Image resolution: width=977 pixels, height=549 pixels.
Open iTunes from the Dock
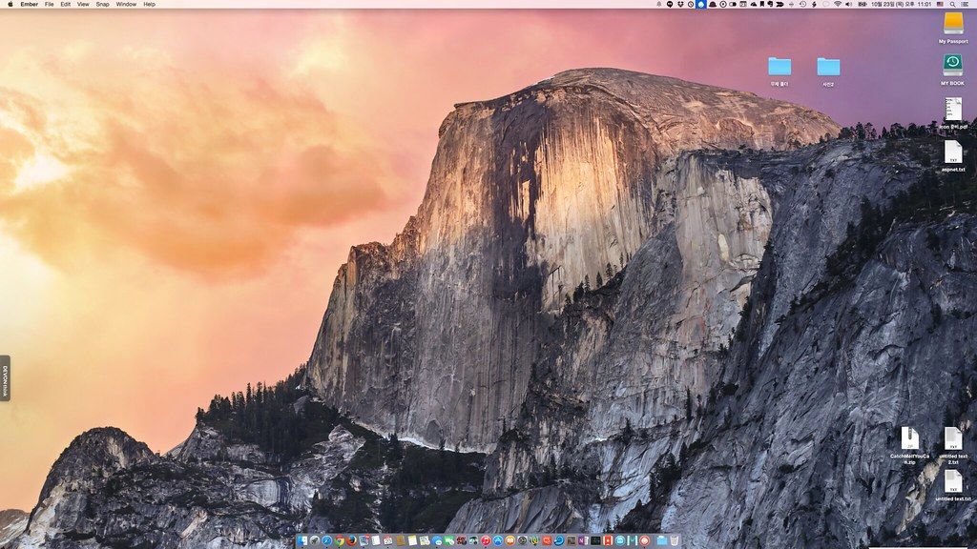485,540
